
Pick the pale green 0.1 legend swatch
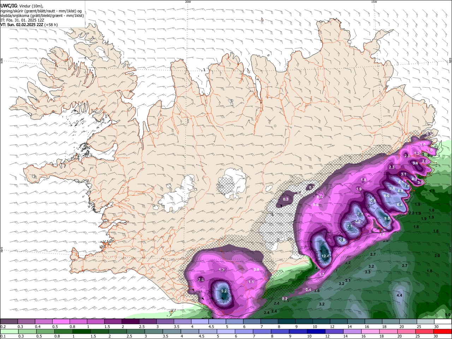[x=10, y=331]
